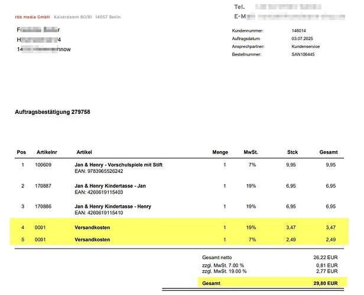Click zzgl. MwSt. 19.00 % label
Screen dimensions: 364x295
pos(225,271)
